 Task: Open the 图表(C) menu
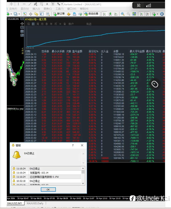pyautogui.click(x=48, y=9)
